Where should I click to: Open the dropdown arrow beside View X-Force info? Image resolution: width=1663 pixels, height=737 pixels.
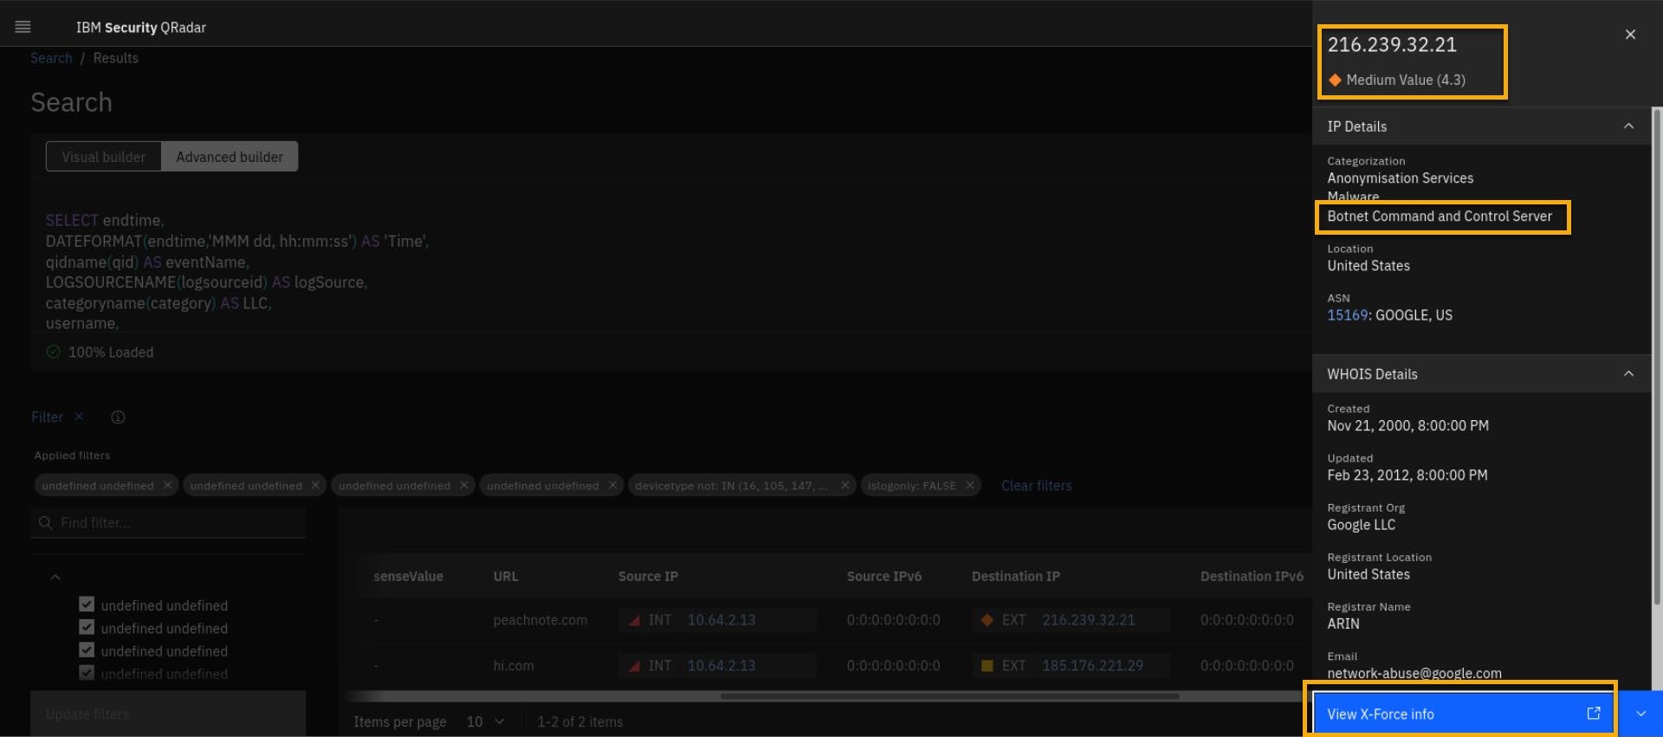point(1640,714)
